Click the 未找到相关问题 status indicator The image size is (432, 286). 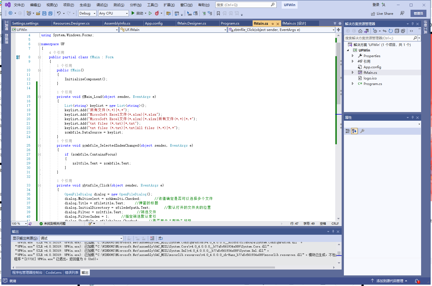pyautogui.click(x=52, y=224)
